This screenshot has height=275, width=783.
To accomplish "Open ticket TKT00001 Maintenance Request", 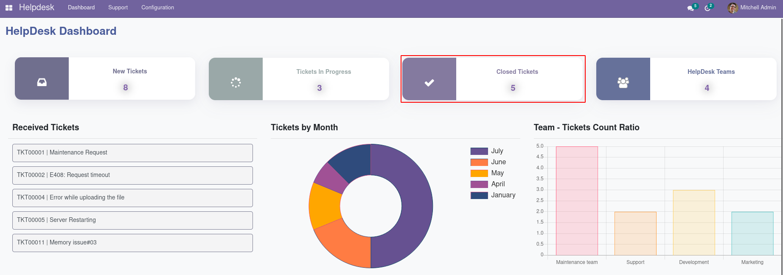I will coord(132,153).
